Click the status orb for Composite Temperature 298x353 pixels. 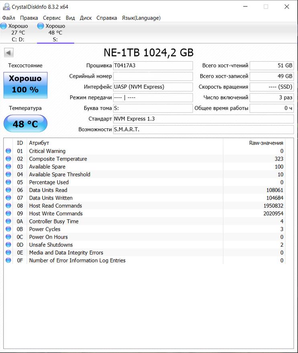(8, 159)
